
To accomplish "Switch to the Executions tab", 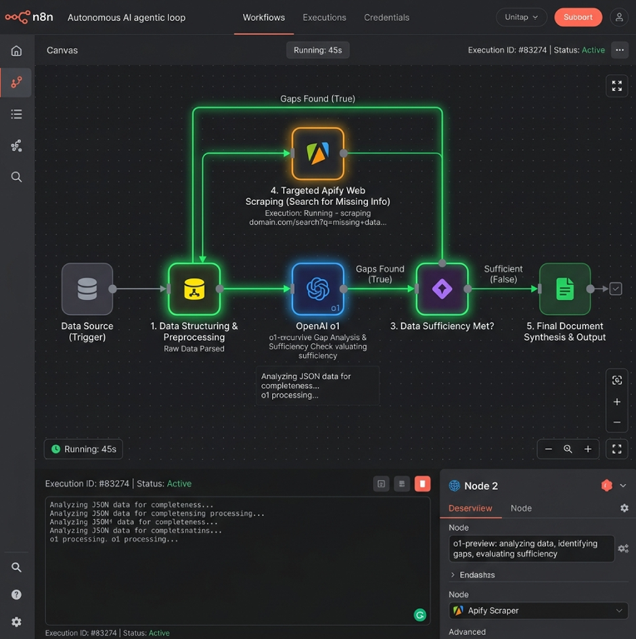I will point(324,18).
